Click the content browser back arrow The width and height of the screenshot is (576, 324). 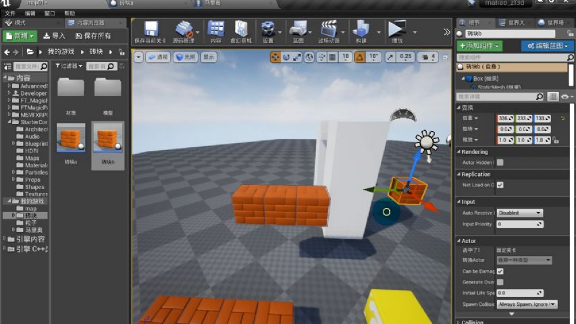point(7,52)
